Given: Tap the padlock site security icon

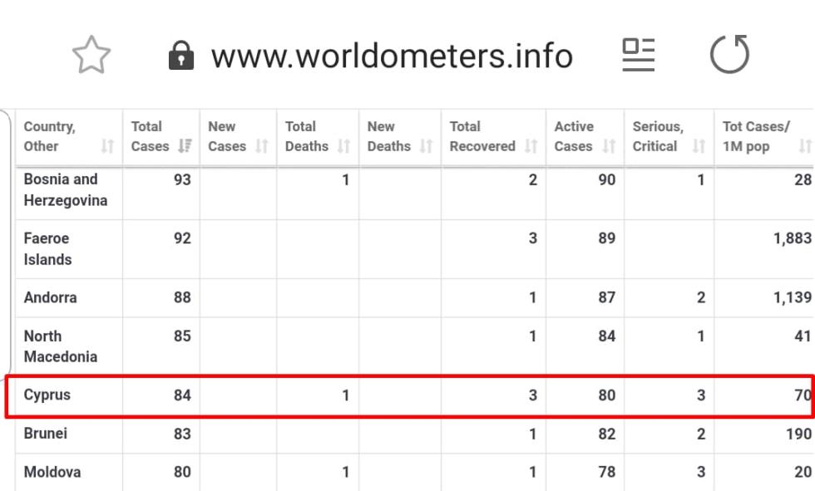Looking at the screenshot, I should click(x=181, y=56).
